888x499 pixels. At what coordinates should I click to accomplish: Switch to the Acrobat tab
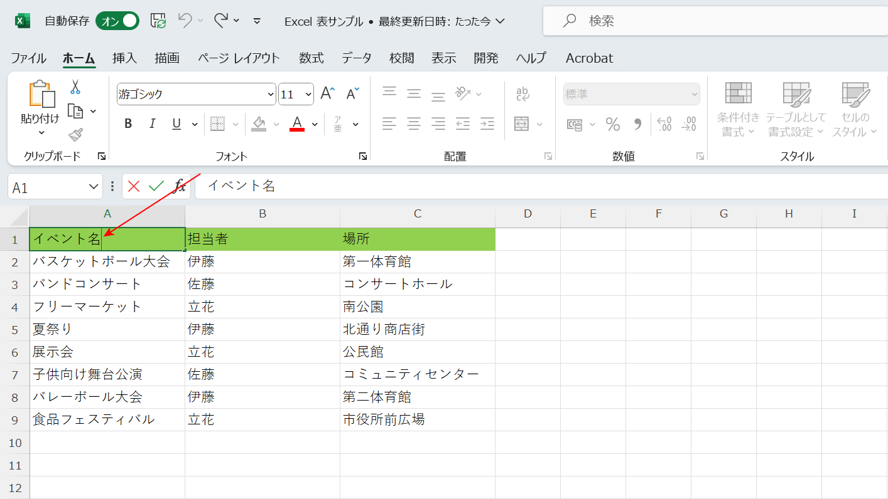589,58
